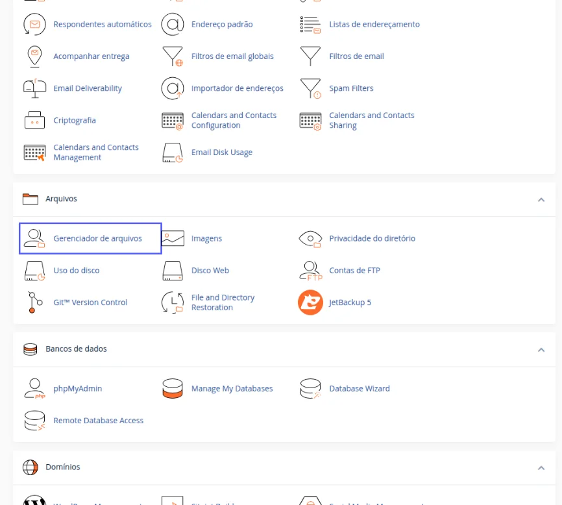Click the phpMyAdmin icon
The height and width of the screenshot is (505, 562).
(34, 389)
